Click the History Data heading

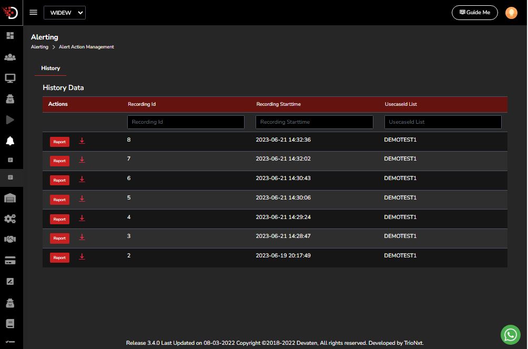[63, 88]
